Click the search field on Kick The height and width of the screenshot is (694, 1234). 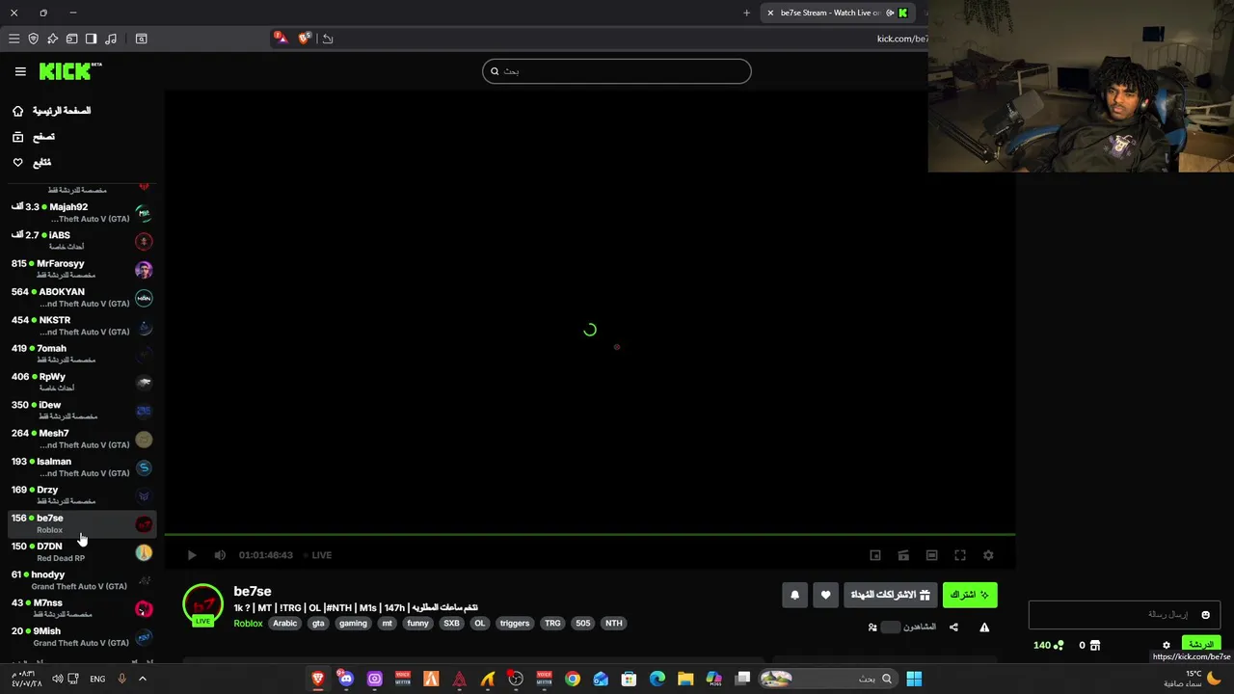coord(617,71)
